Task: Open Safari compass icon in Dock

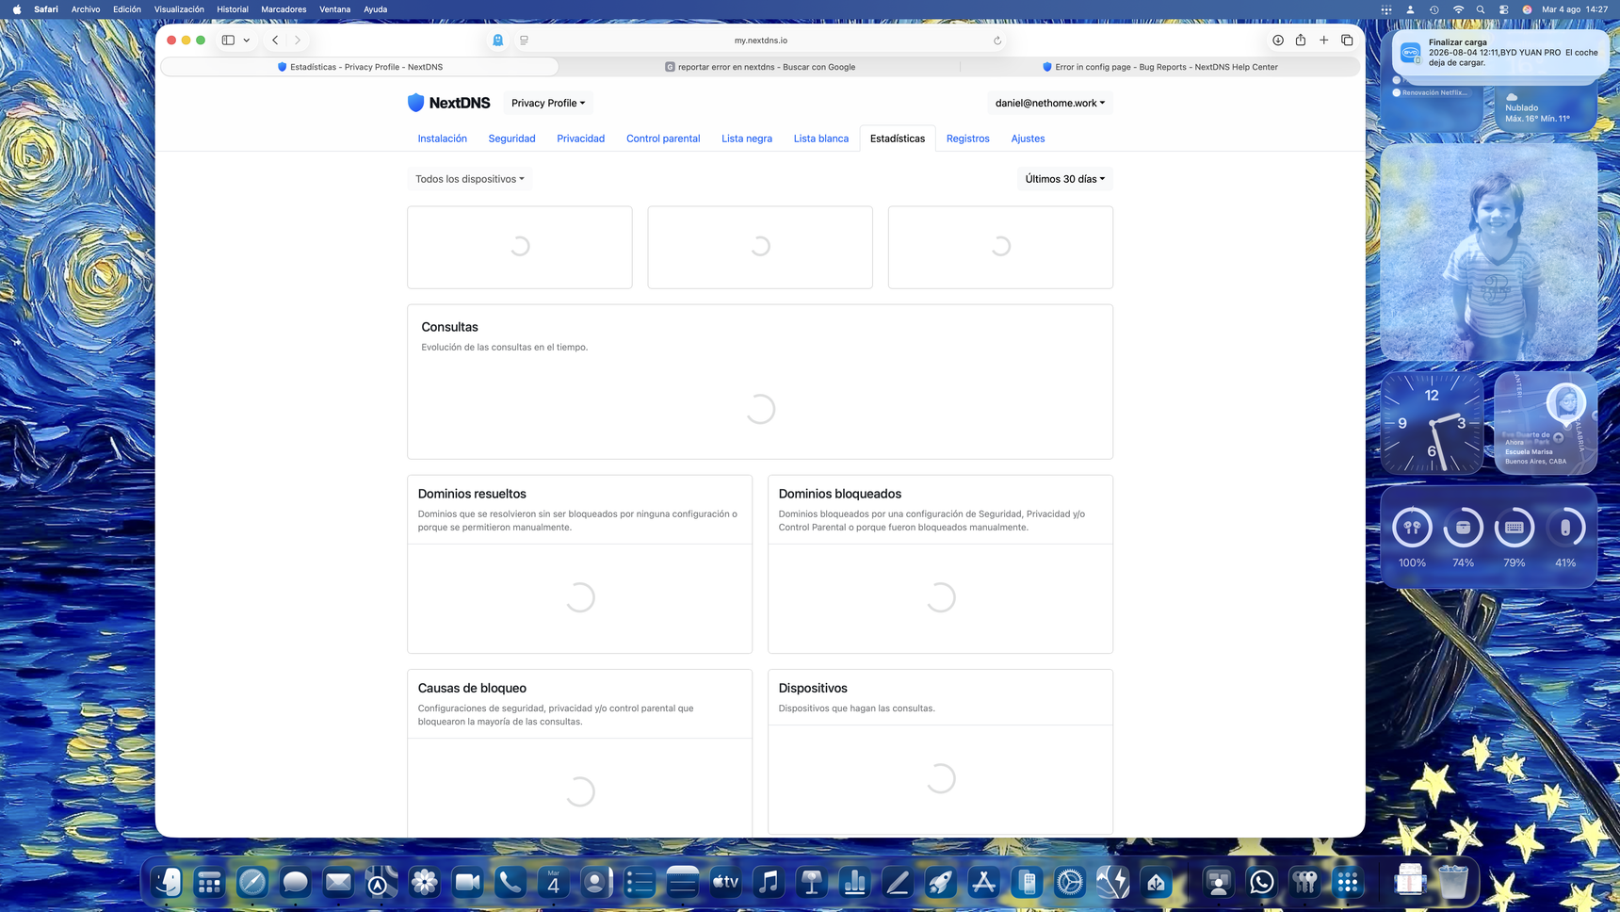Action: pyautogui.click(x=252, y=883)
